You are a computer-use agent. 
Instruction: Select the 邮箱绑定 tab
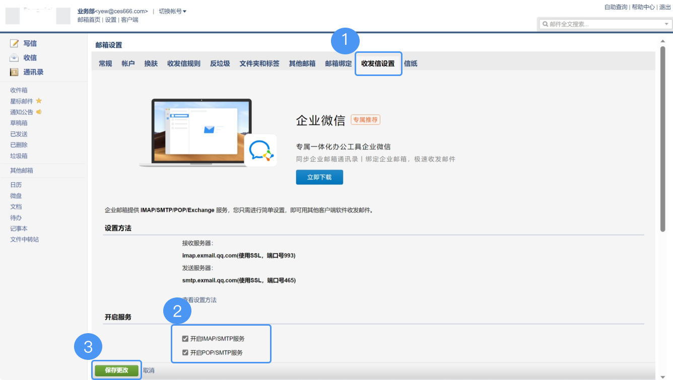[x=338, y=63]
